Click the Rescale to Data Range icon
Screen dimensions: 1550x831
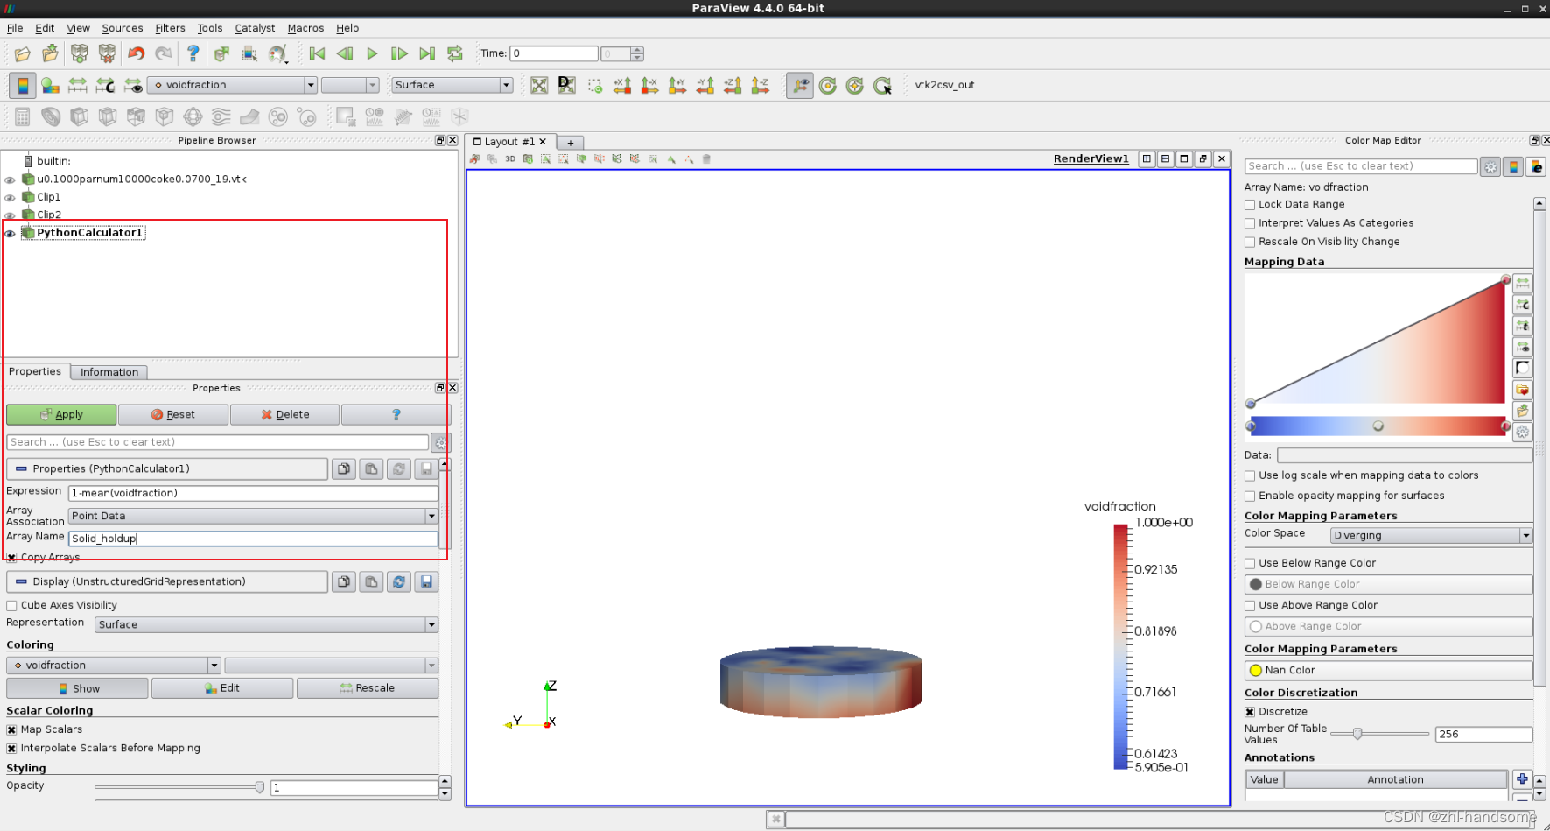(x=77, y=85)
